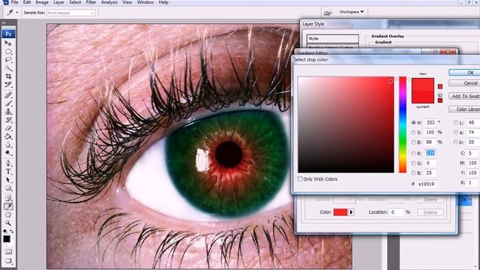Select the Zoom tool
This screenshot has width=480, height=270.
coord(8,223)
